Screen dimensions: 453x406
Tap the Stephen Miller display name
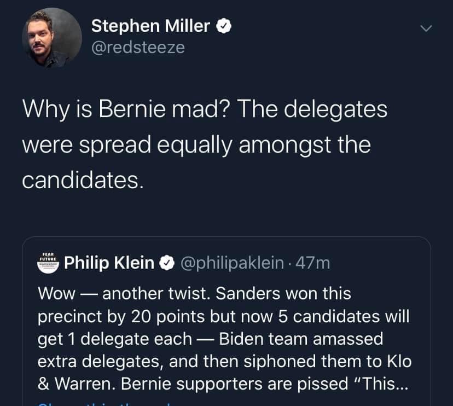[150, 25]
